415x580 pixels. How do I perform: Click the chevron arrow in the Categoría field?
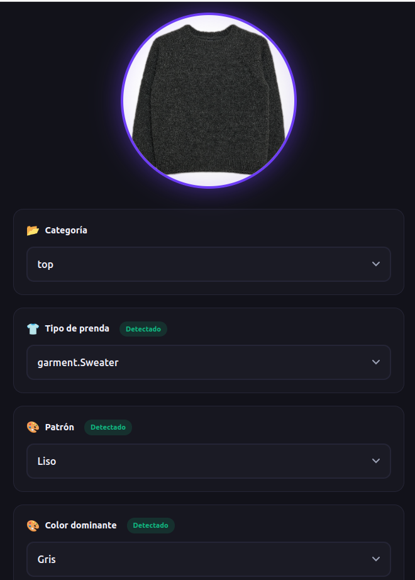click(x=376, y=264)
